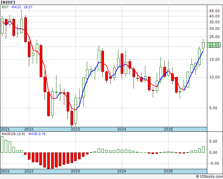Click the MACD(26,12,9) indicator label
223x179 pixels.
(x=13, y=134)
